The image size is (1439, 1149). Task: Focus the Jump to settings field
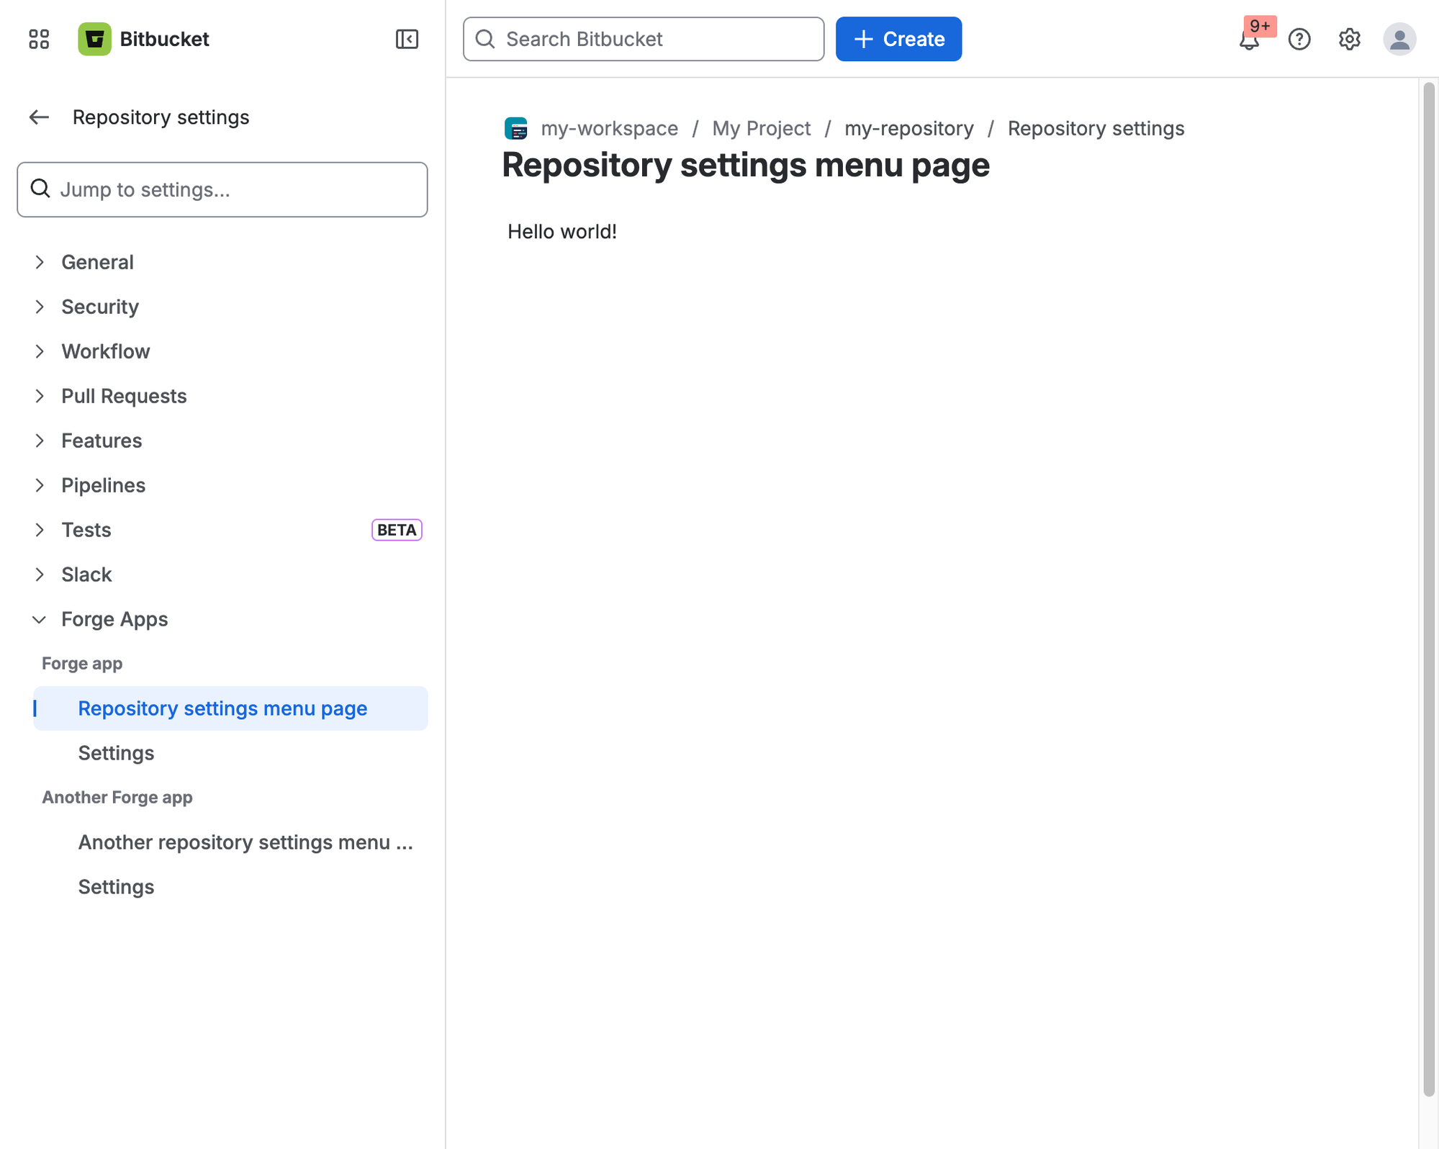pos(222,189)
